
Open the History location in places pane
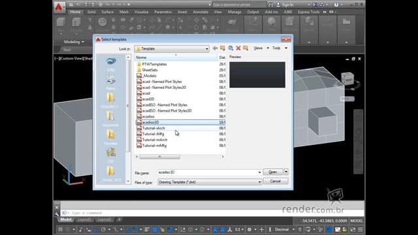(111, 83)
